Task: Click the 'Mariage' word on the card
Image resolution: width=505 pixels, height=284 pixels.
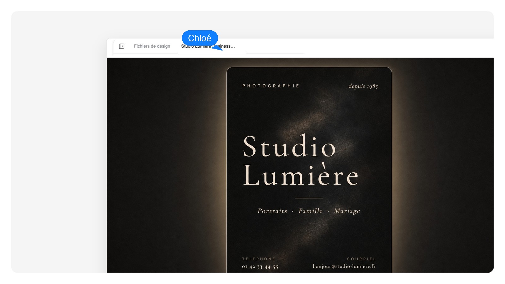Action: tap(347, 211)
